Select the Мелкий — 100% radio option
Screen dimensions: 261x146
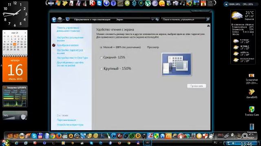pyautogui.click(x=101, y=47)
